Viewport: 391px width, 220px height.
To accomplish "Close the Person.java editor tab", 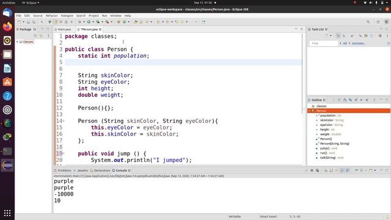I will point(100,29).
